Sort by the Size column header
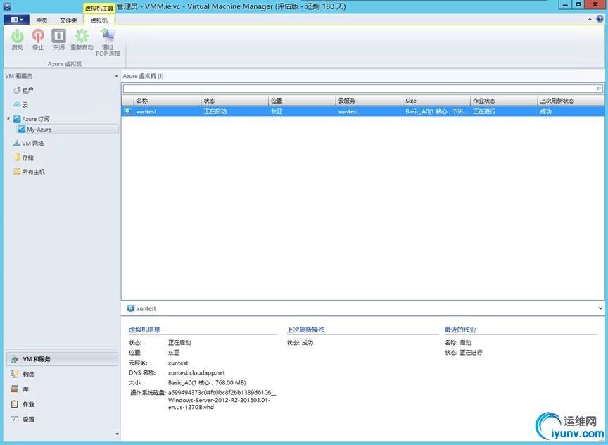Screen dimensions: 608x445 click(436, 101)
